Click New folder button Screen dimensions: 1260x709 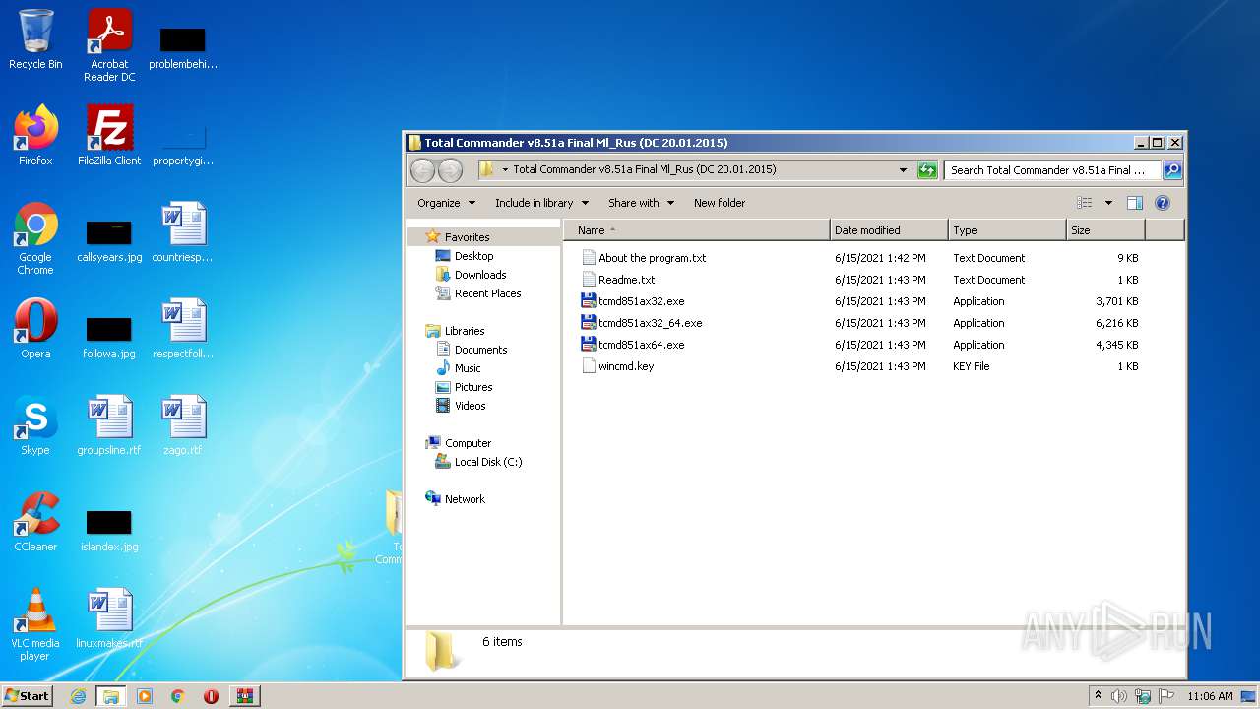point(720,203)
